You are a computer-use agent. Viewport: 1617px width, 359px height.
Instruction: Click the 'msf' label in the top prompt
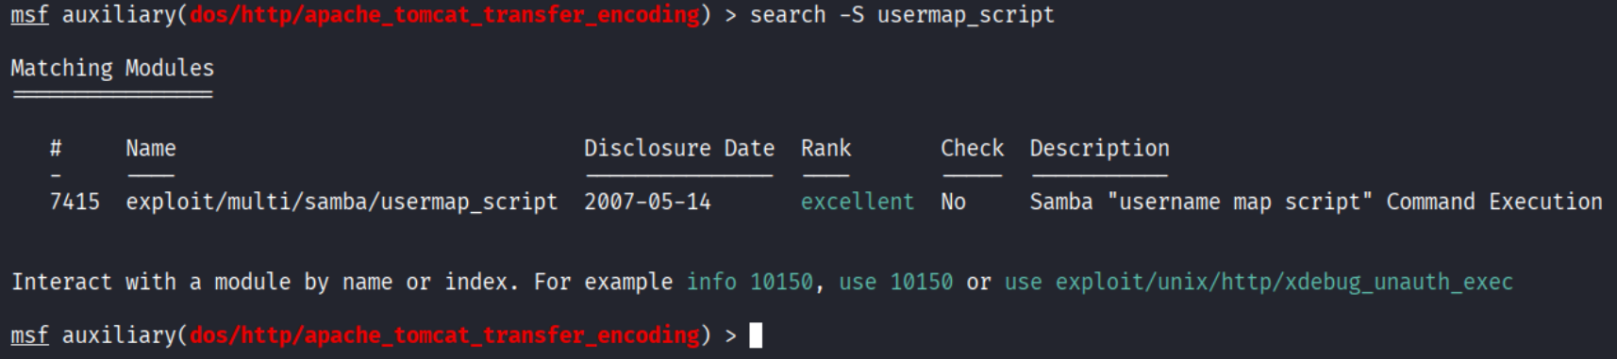(29, 15)
